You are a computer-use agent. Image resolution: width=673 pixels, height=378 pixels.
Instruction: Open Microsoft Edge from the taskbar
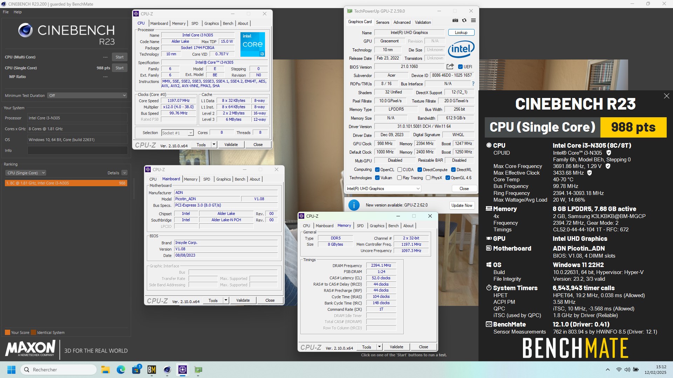click(121, 370)
